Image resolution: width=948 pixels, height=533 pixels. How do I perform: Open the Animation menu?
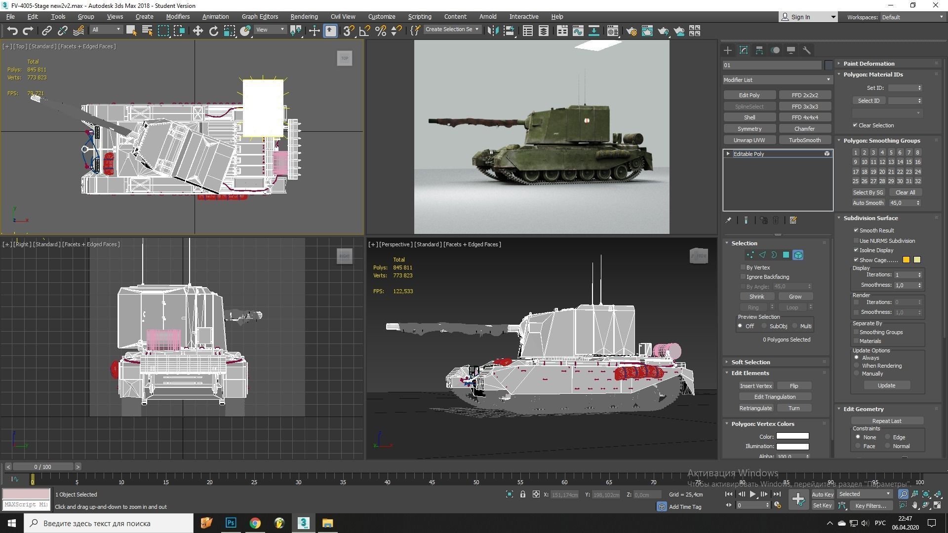(216, 17)
